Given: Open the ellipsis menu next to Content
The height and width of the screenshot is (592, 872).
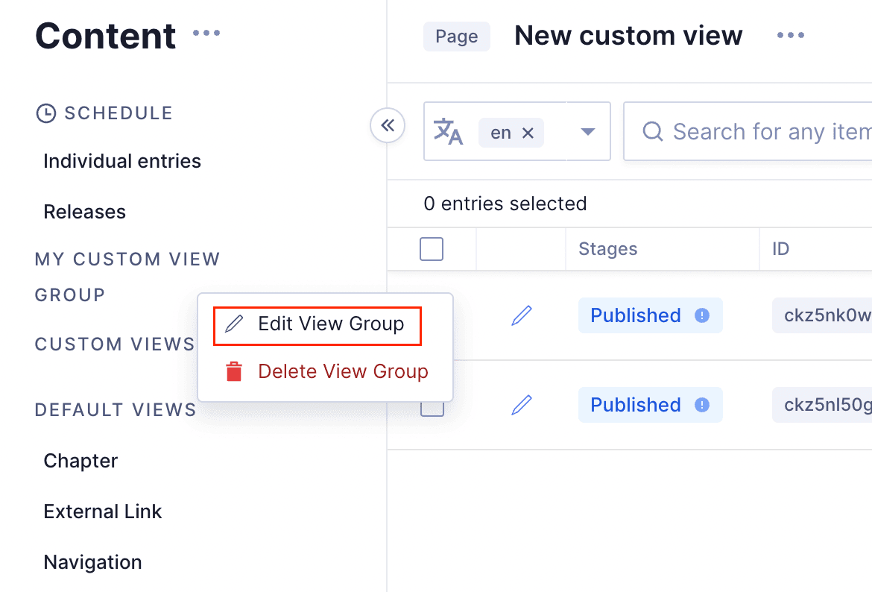Looking at the screenshot, I should 206,32.
